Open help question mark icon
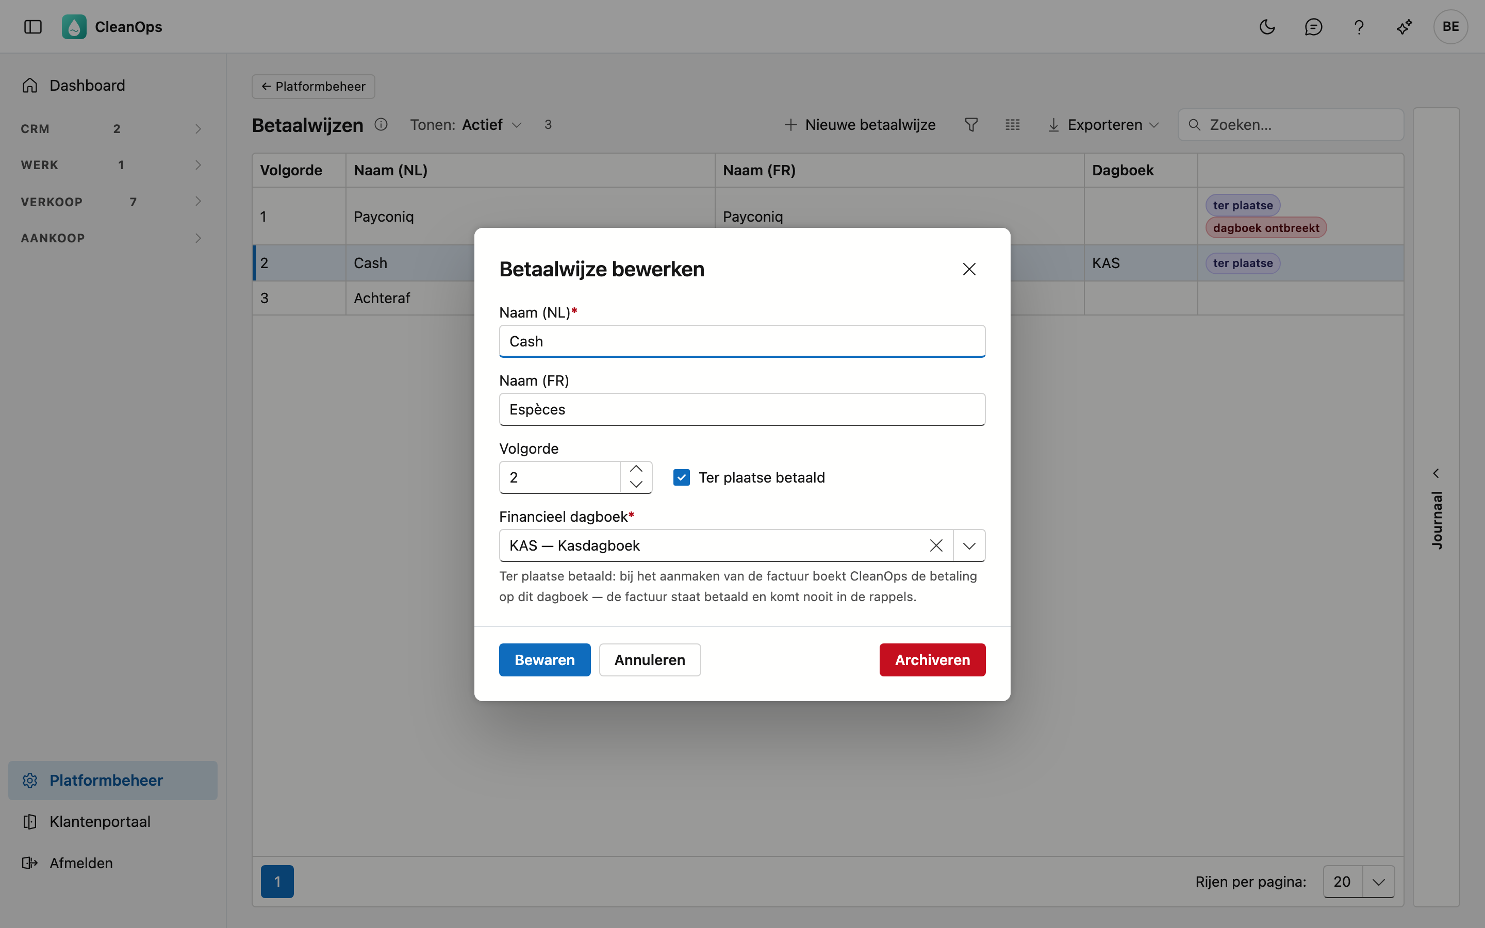This screenshot has width=1485, height=928. coord(1359,26)
